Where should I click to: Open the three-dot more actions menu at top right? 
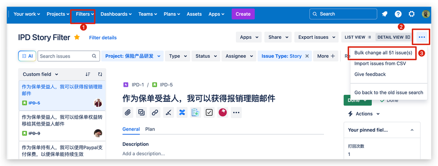[422, 37]
